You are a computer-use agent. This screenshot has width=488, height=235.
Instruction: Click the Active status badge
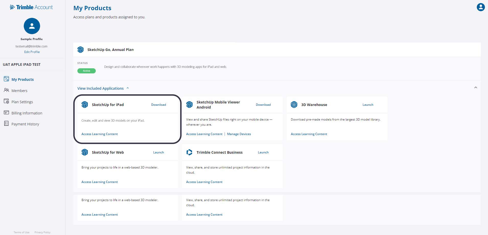(87, 71)
